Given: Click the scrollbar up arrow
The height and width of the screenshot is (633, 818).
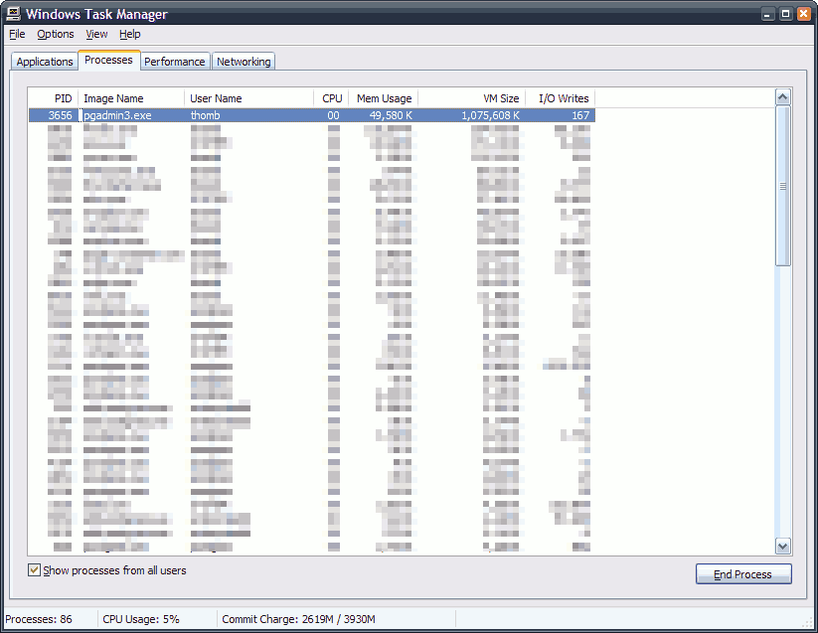Looking at the screenshot, I should (x=782, y=97).
